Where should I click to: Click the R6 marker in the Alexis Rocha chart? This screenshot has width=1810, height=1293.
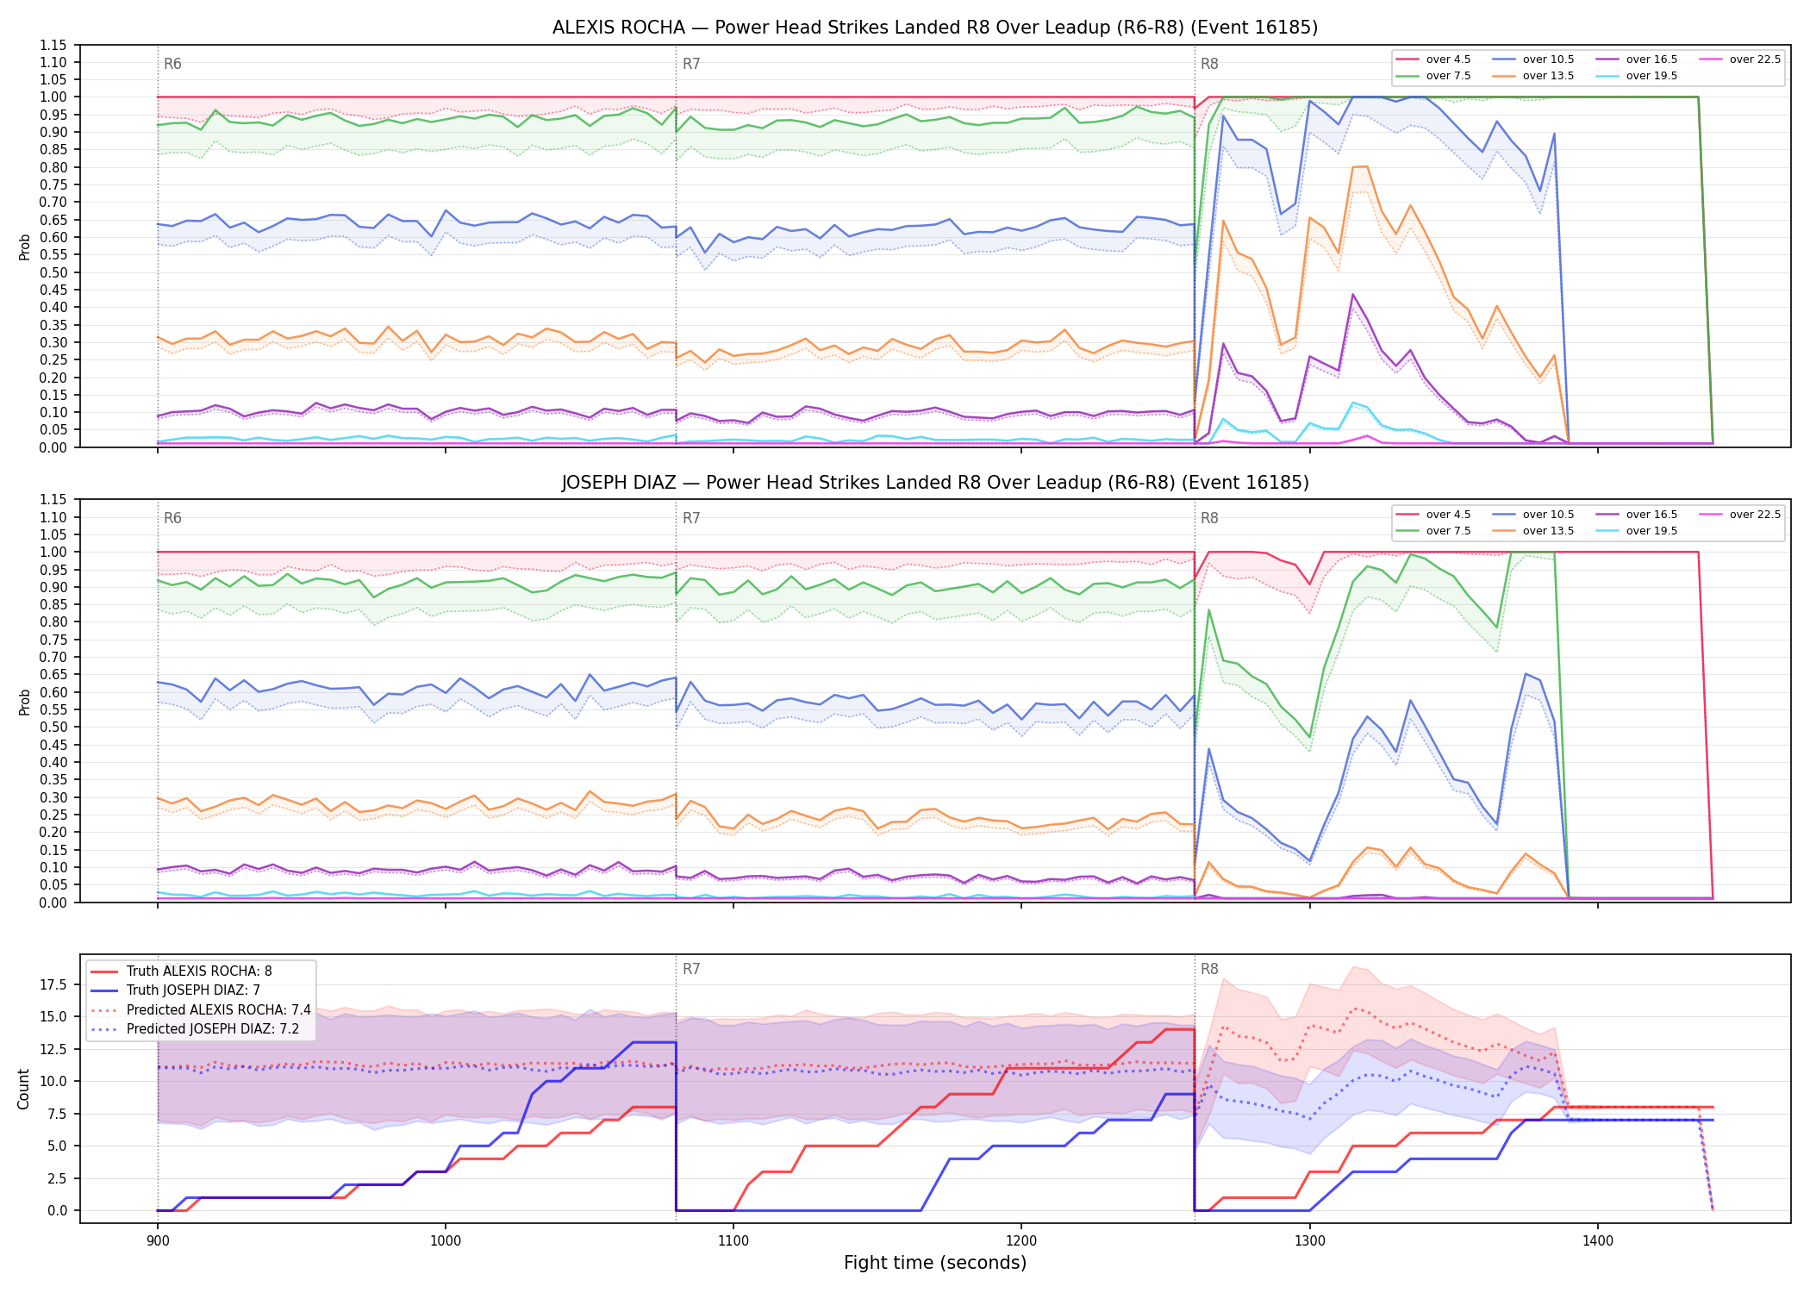click(x=172, y=64)
